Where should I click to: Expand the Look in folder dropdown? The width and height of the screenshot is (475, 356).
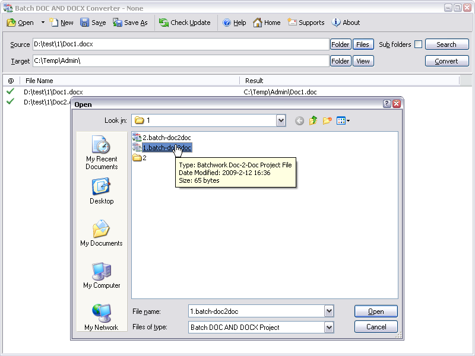point(281,120)
